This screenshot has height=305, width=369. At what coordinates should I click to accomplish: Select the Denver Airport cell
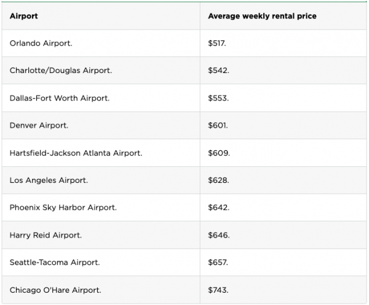[x=39, y=125]
